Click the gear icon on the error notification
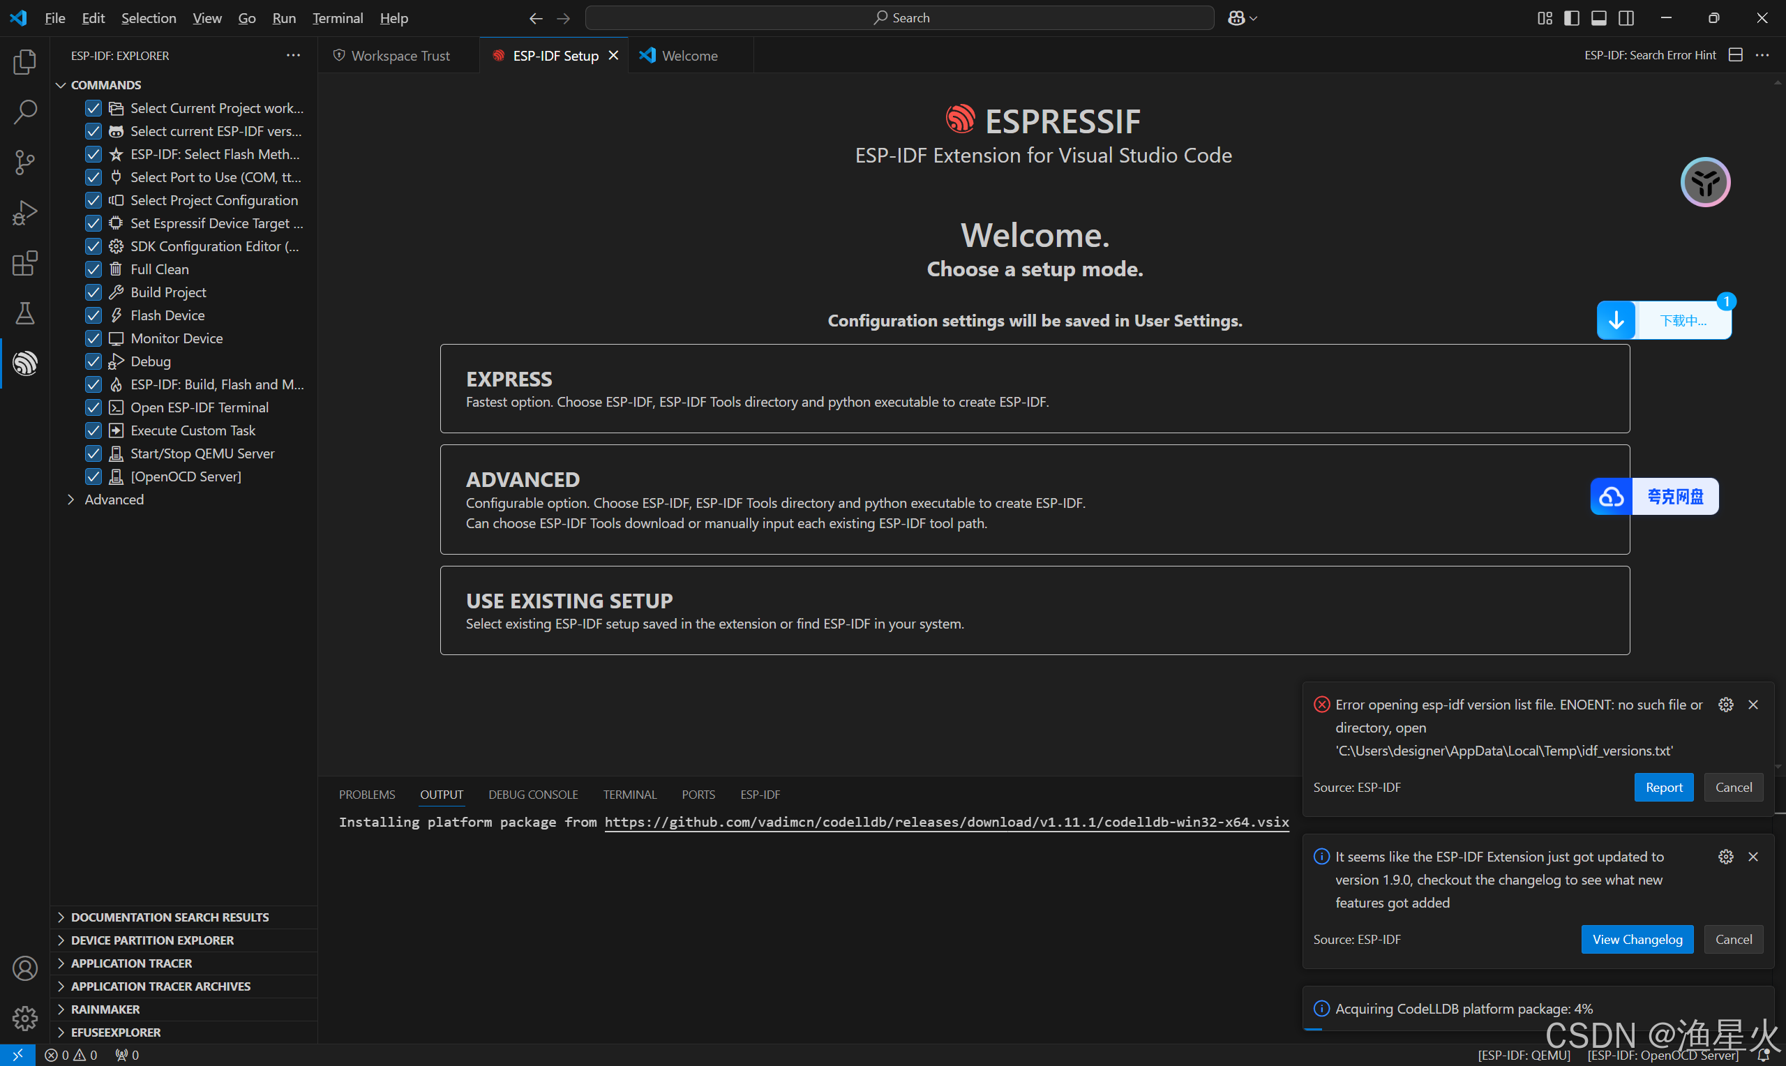 pyautogui.click(x=1726, y=705)
